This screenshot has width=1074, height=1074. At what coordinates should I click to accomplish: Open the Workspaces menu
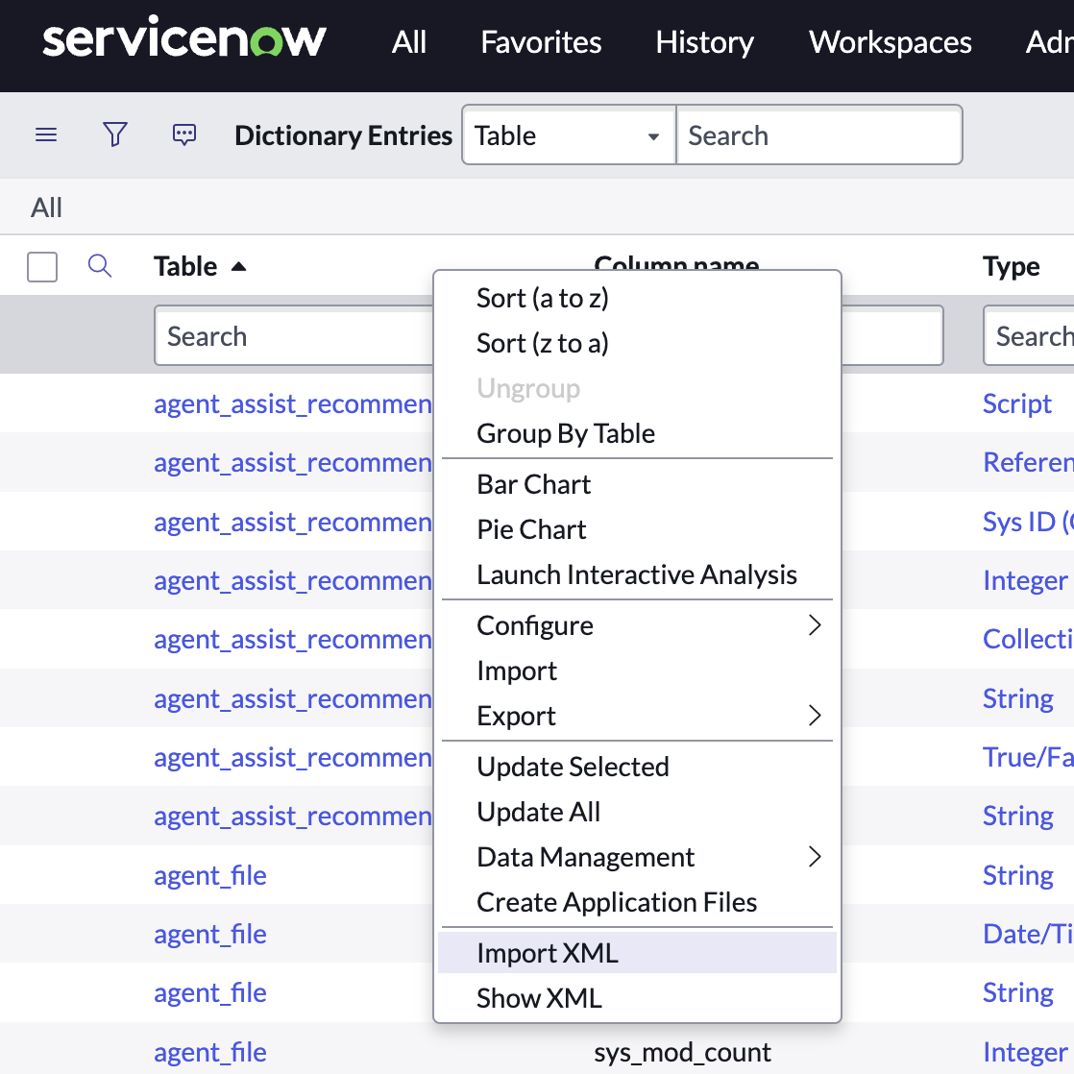click(x=890, y=42)
